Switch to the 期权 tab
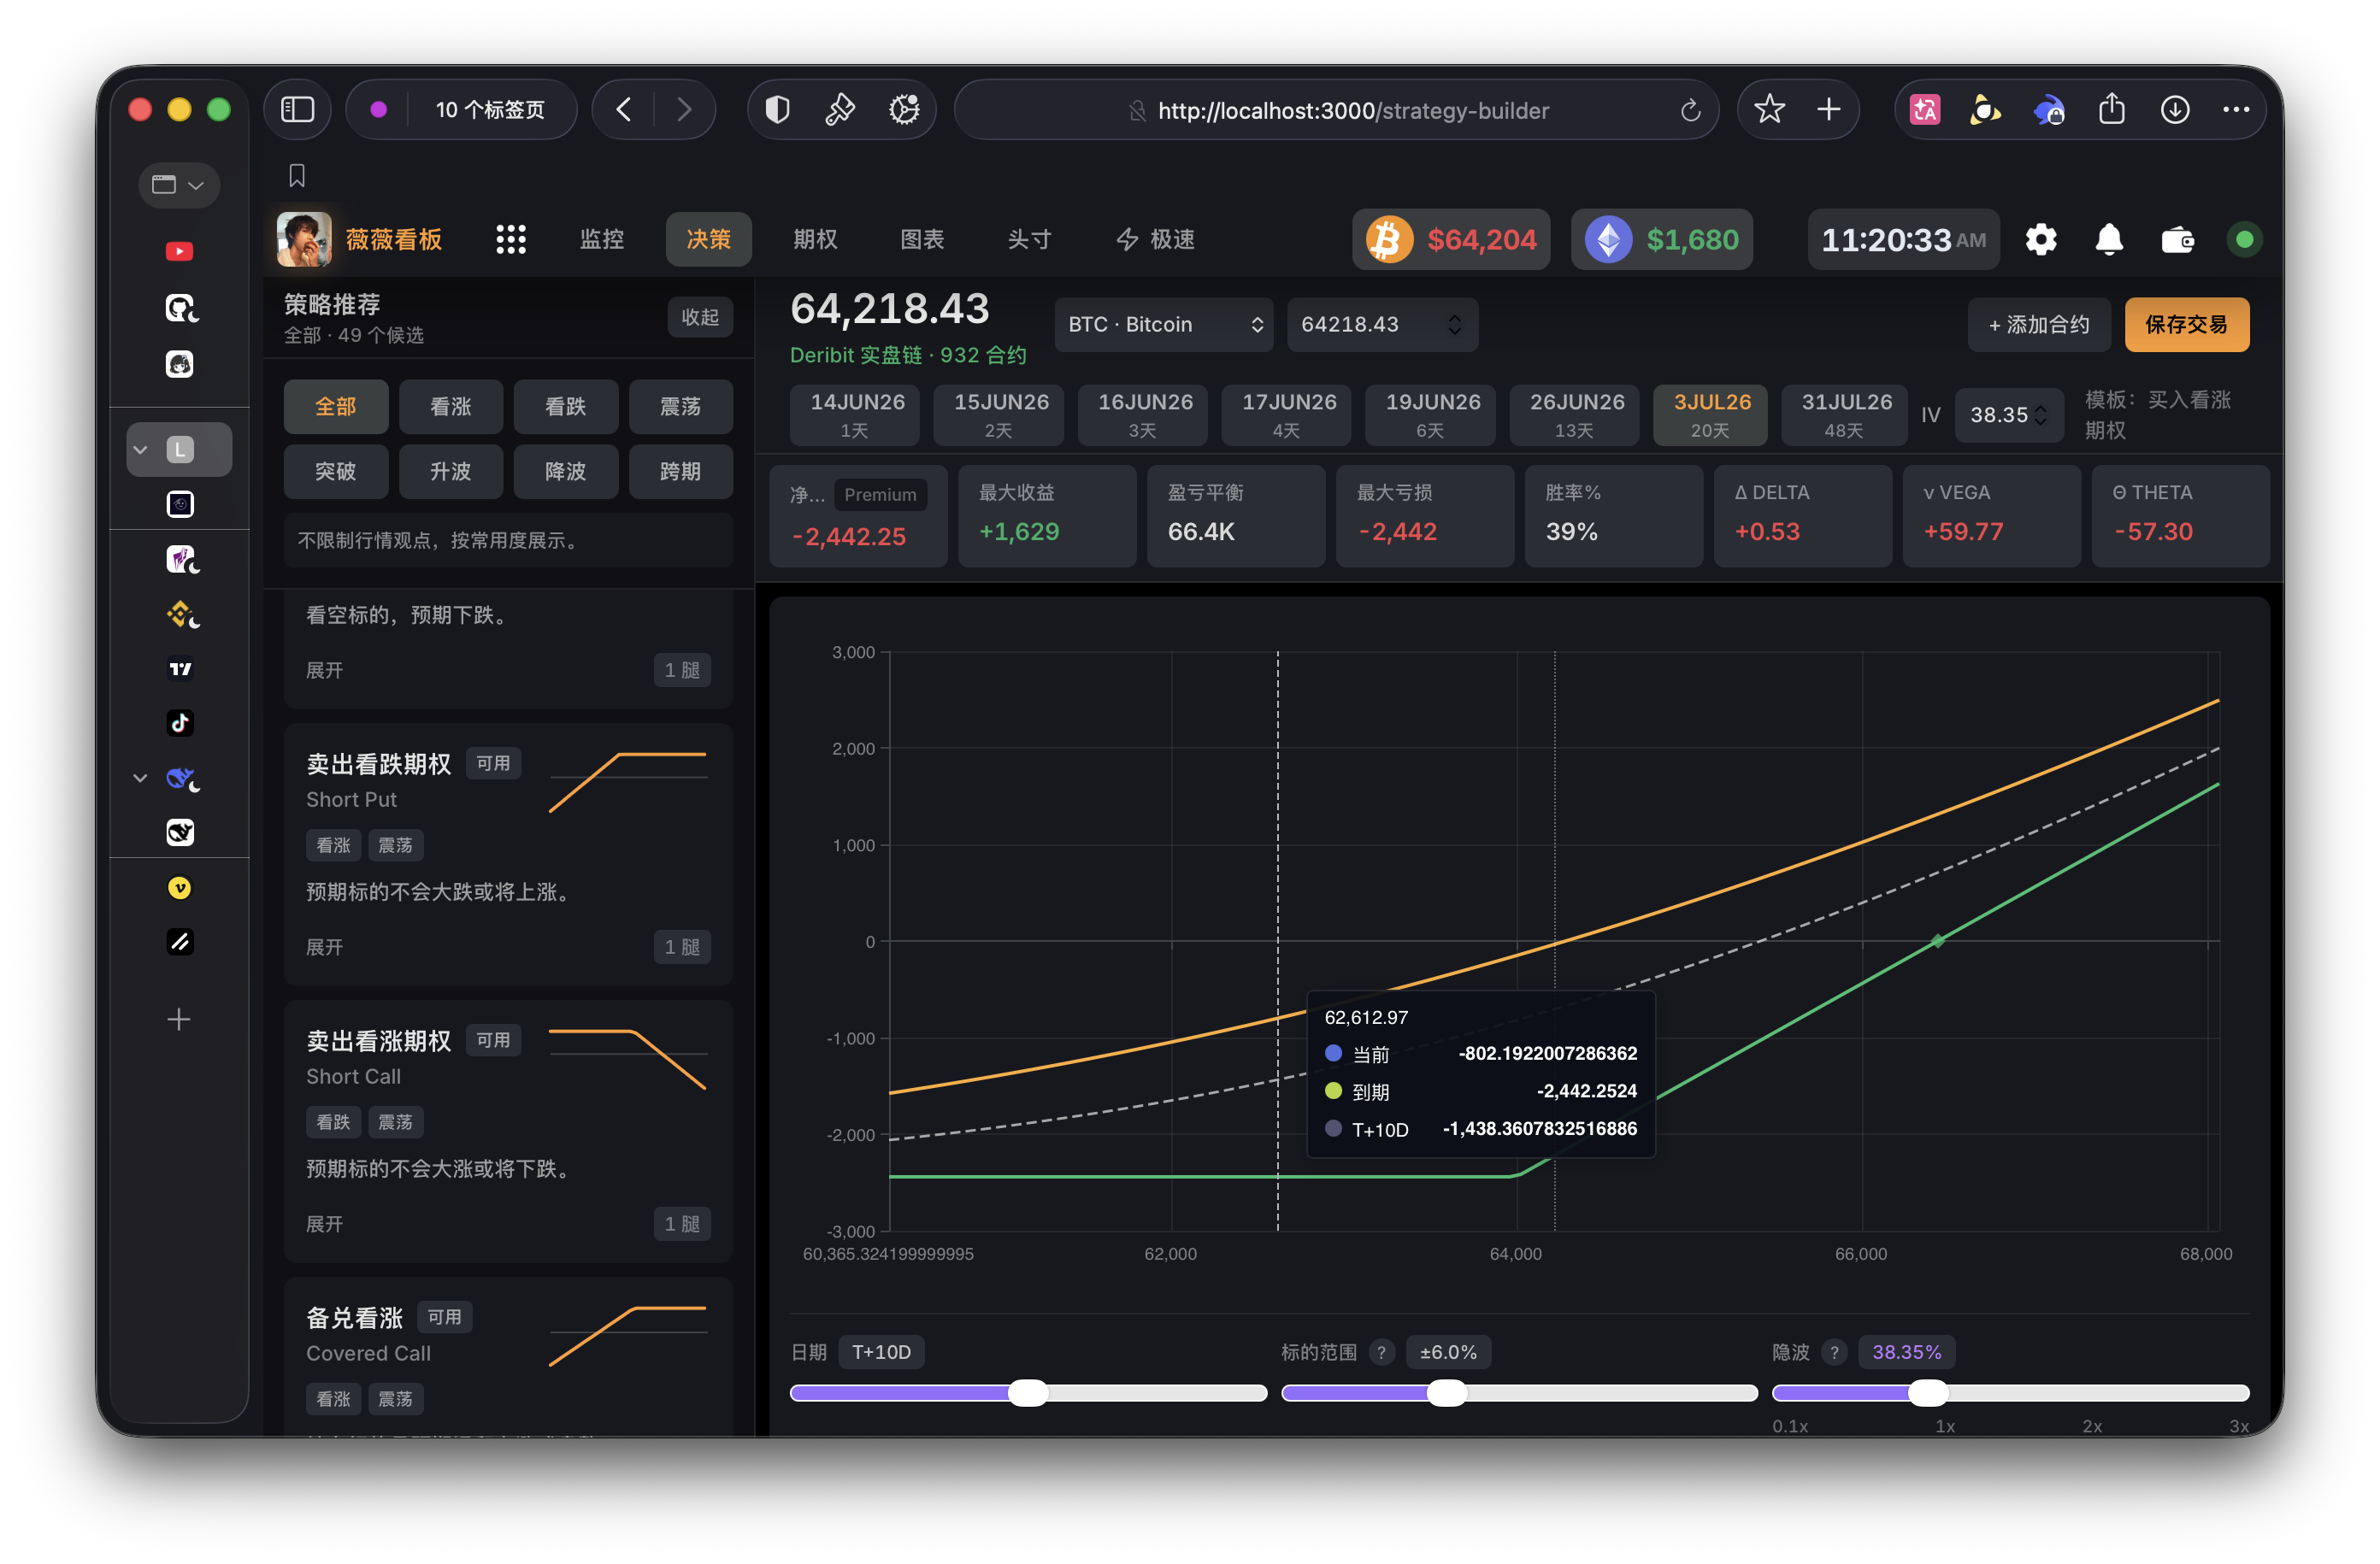Screen dimensions: 2380x1564 pyautogui.click(x=815, y=239)
